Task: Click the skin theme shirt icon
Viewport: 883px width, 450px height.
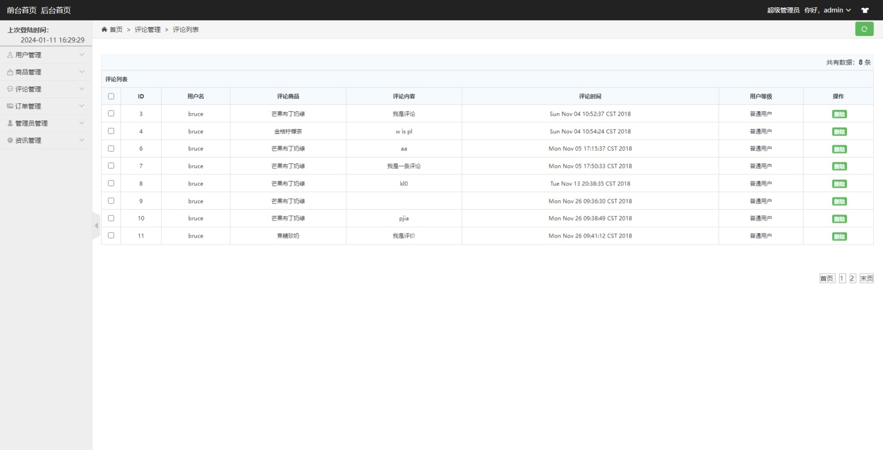Action: pyautogui.click(x=865, y=10)
